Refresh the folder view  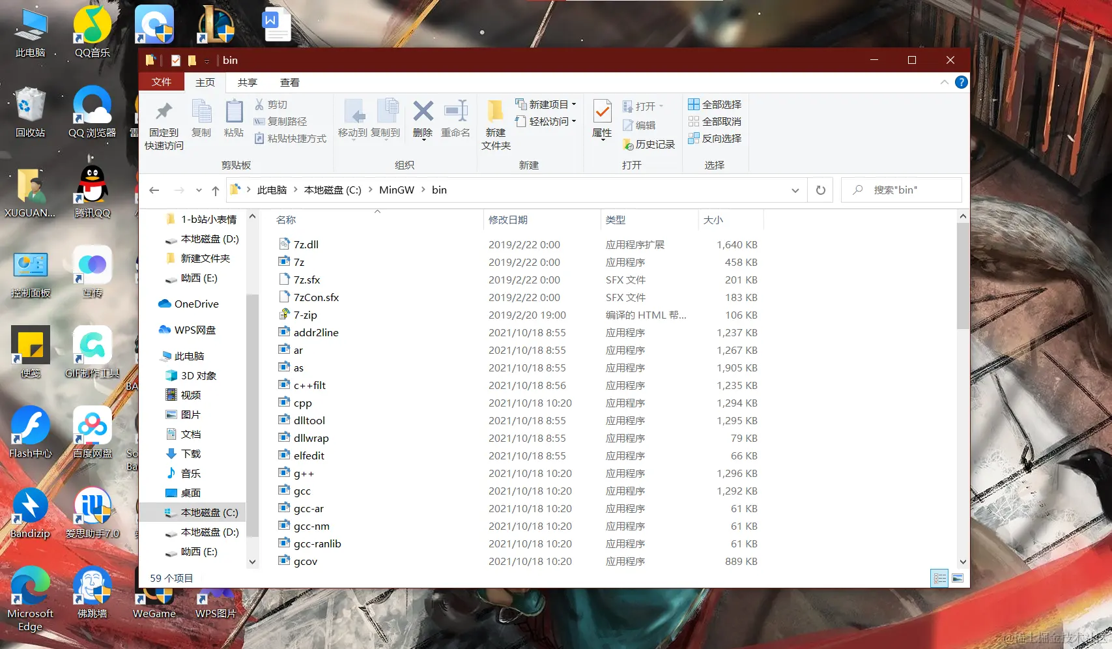[x=820, y=190]
